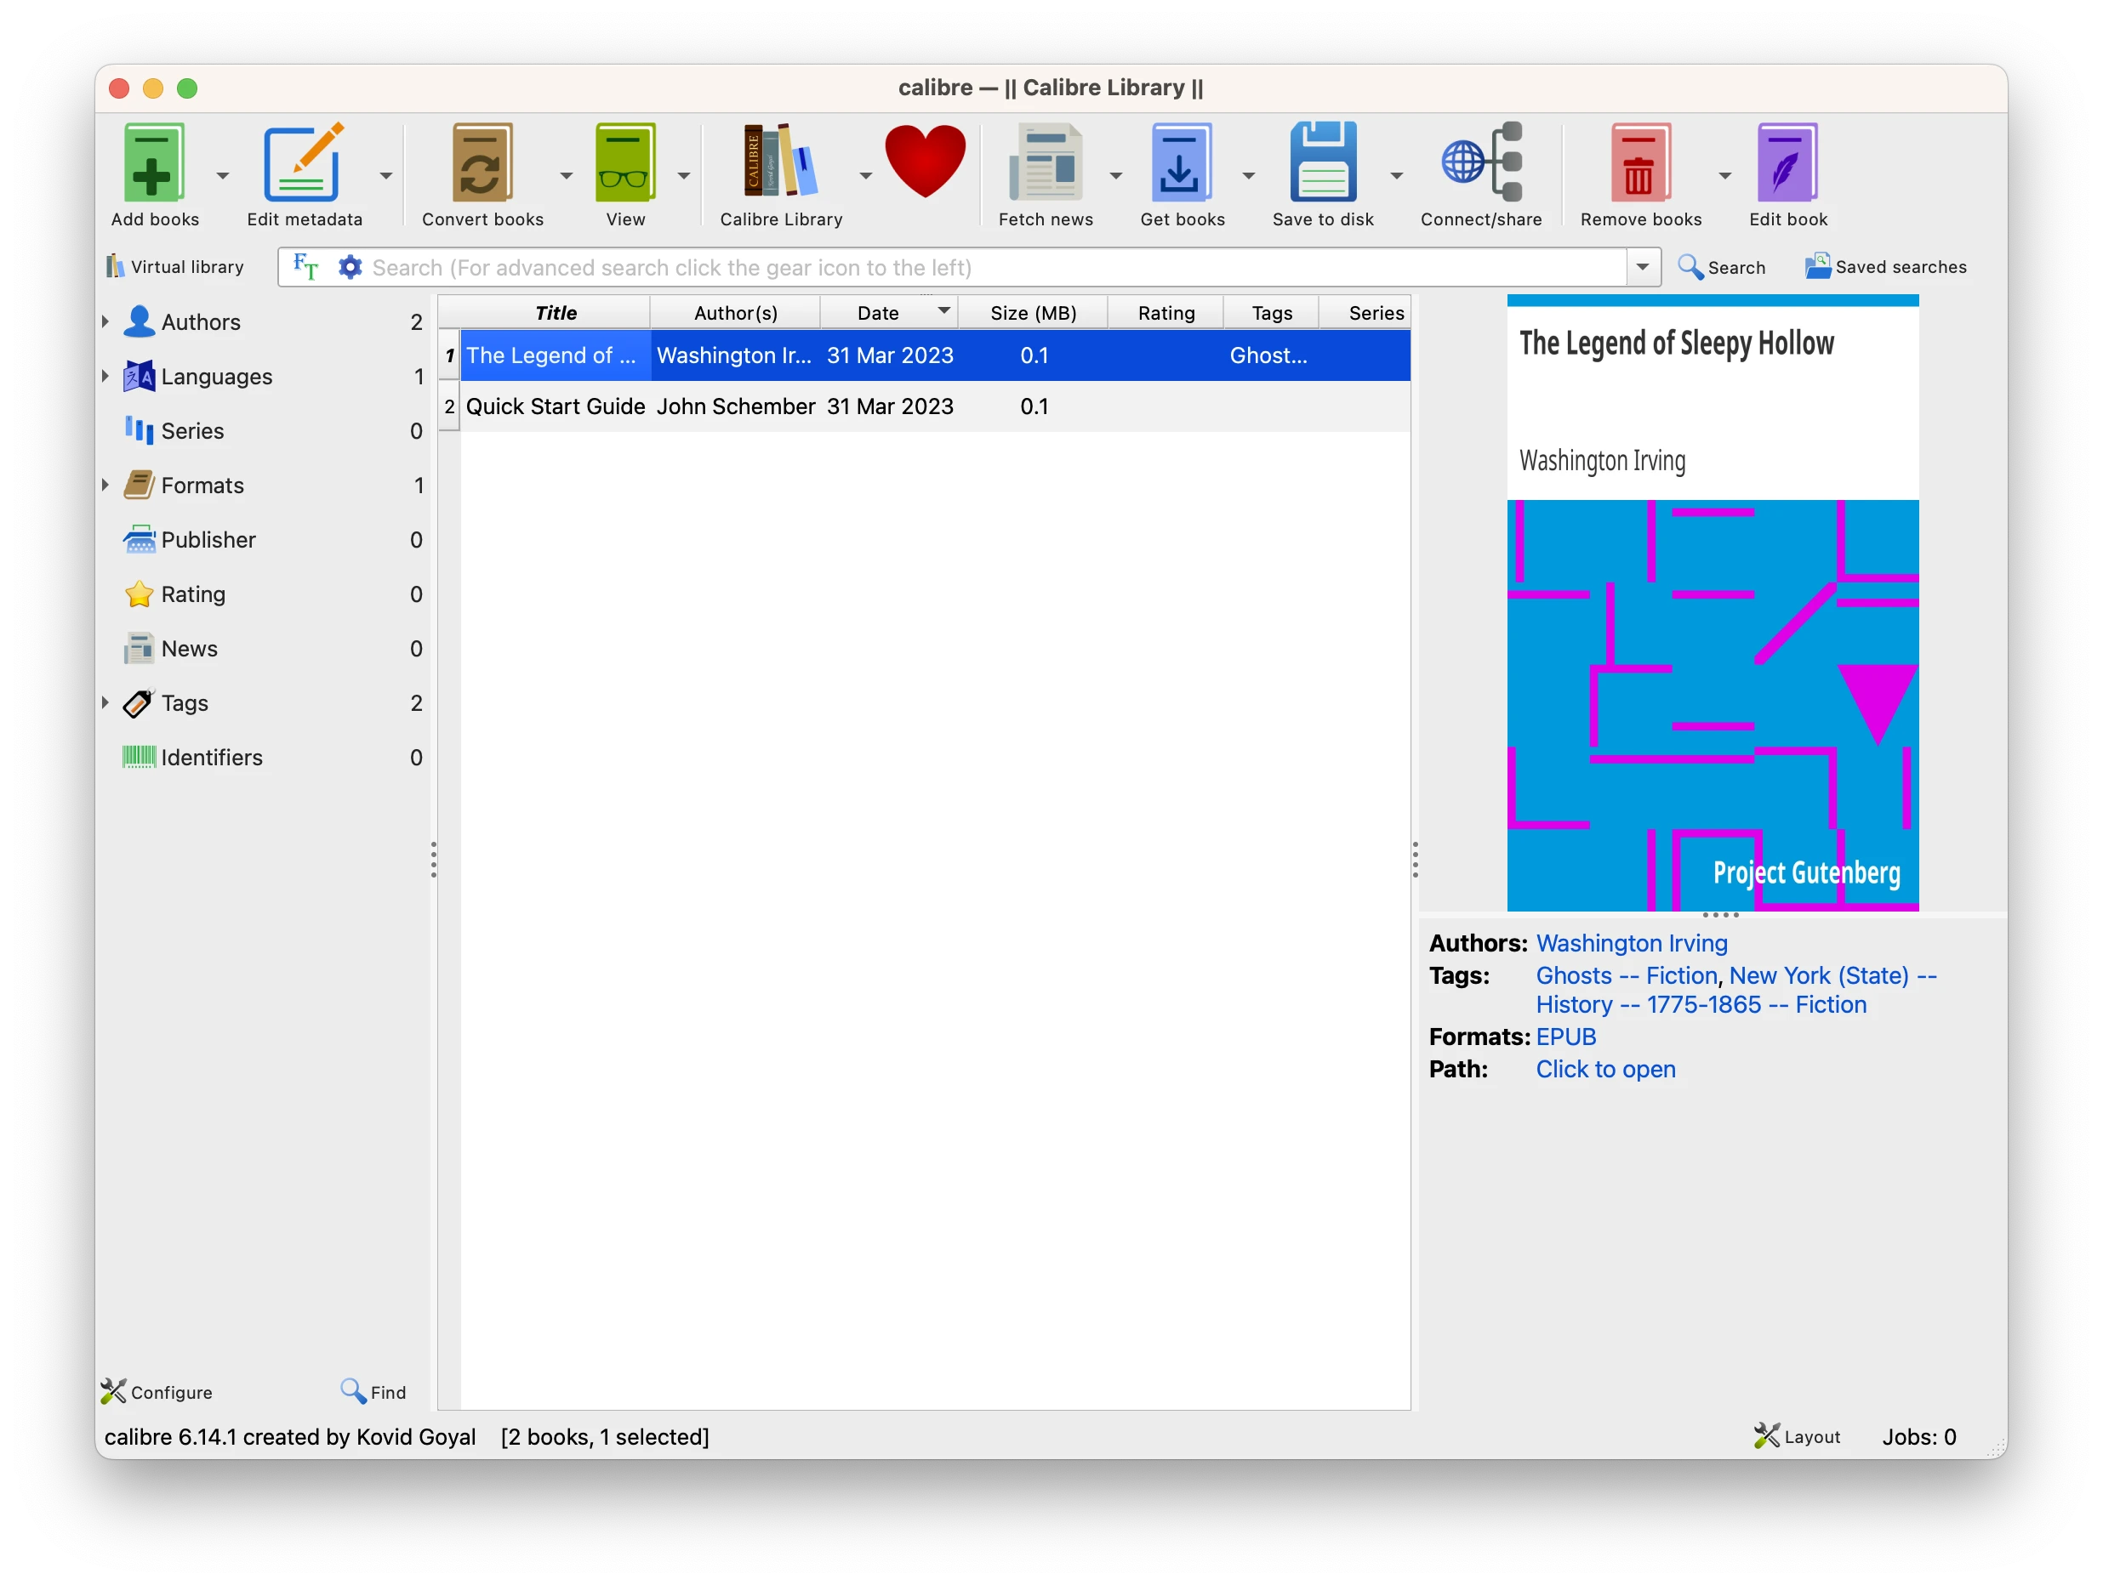Click the Saved searches dropdown
Screen dimensions: 2103x1585
[x=1885, y=268]
